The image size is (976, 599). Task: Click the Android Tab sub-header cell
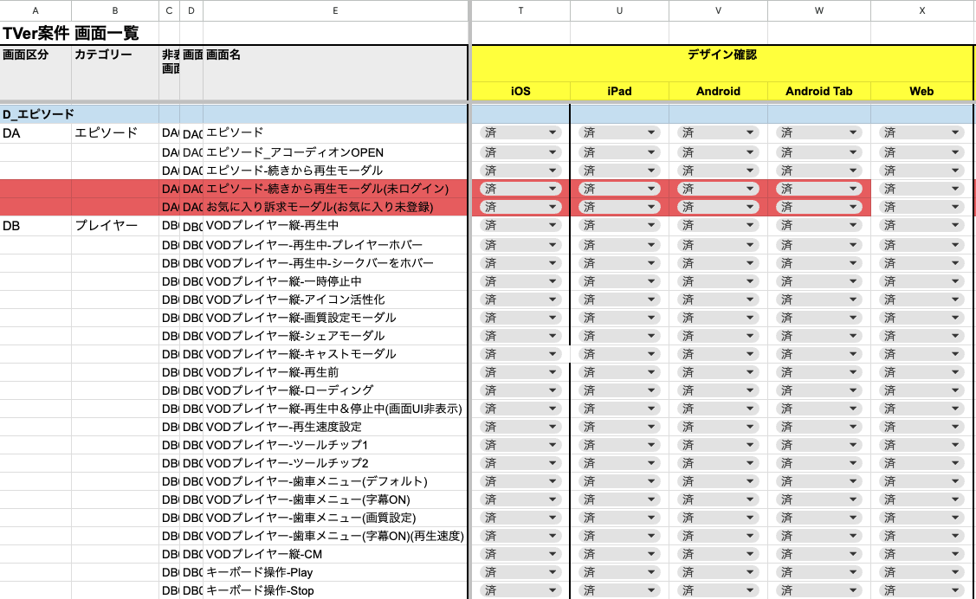pyautogui.click(x=819, y=91)
